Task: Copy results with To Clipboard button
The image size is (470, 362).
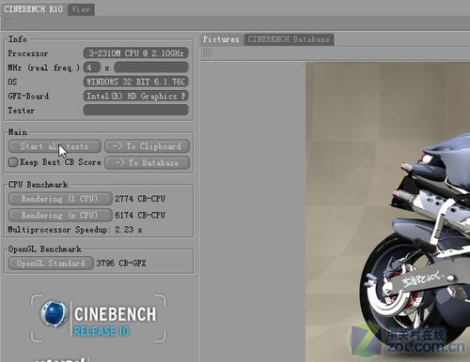Action: tap(147, 146)
